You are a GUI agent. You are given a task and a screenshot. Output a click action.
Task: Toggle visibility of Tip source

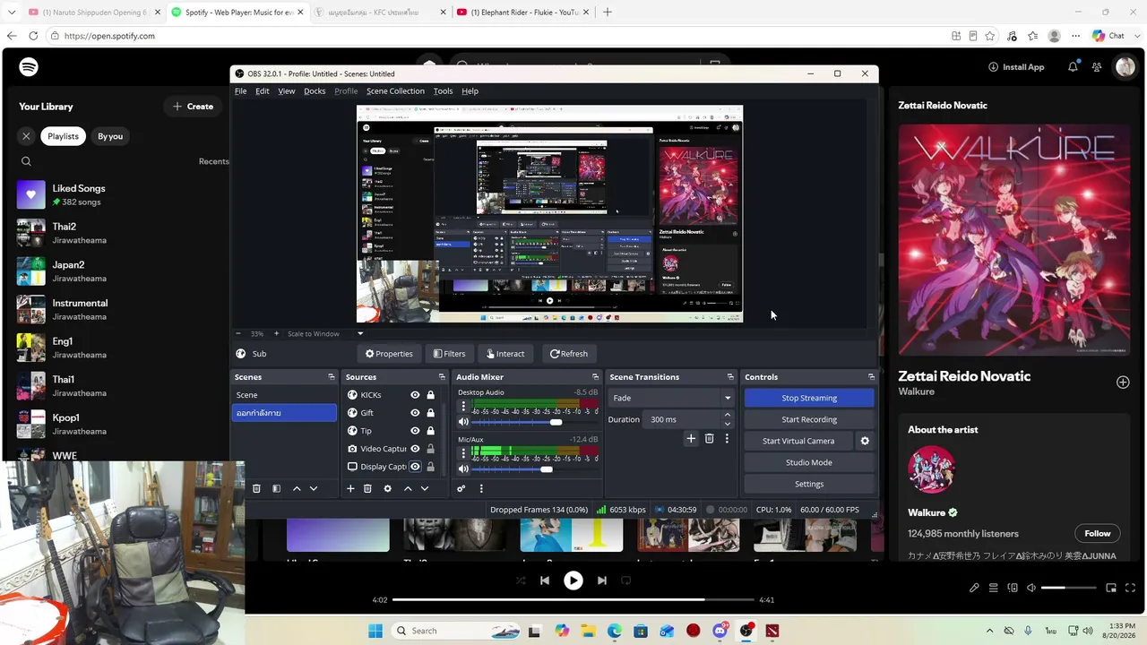tap(415, 431)
